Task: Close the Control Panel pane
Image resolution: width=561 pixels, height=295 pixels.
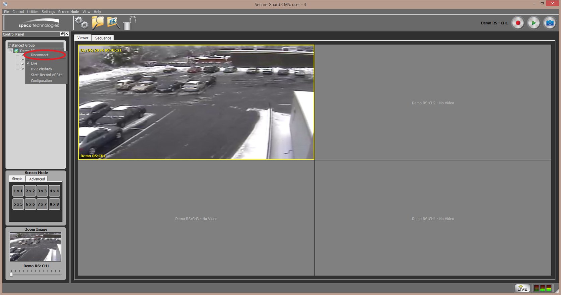Action: tap(67, 34)
